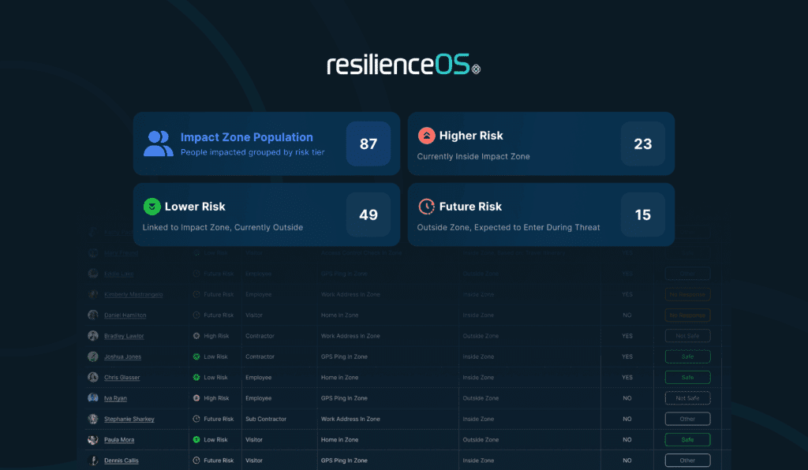Click 'Inside Zone' in Dennis Callis row

(x=478, y=461)
